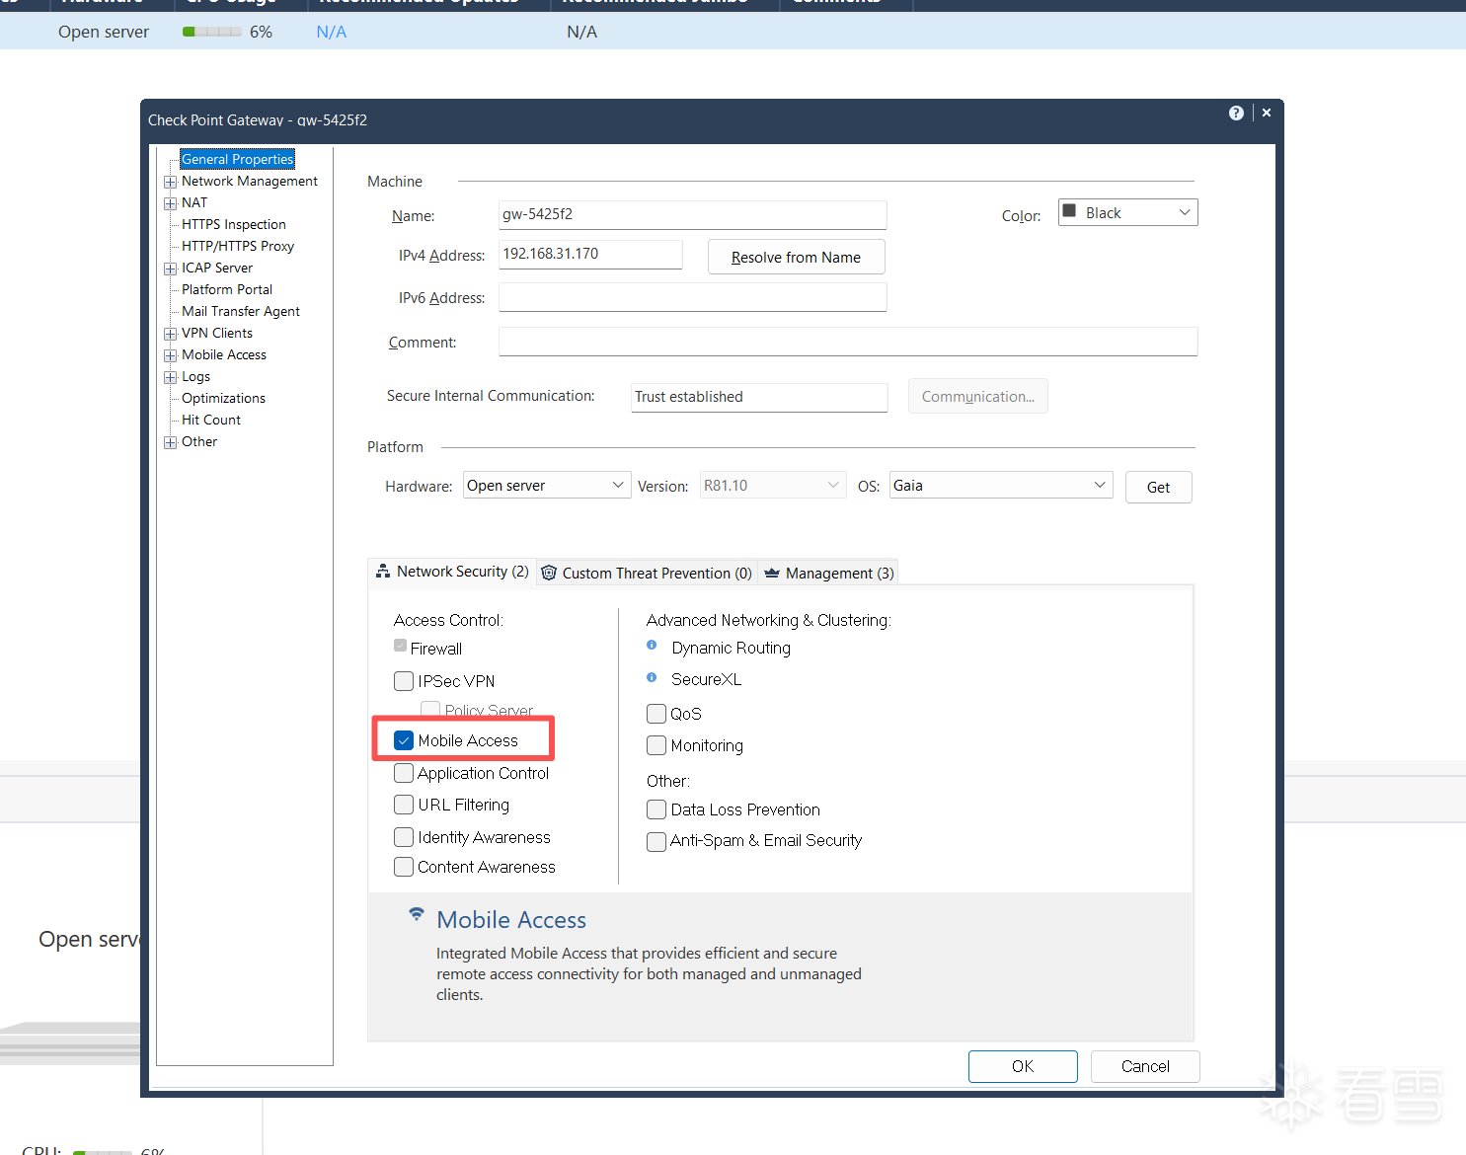Viewport: 1466px width, 1155px height.
Task: Open the OS dropdown showing Gaia
Action: 1001,485
